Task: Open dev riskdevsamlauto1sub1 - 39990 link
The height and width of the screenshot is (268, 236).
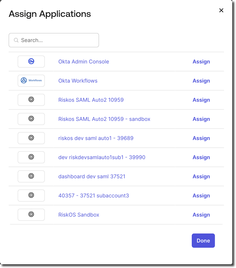Action: point(102,157)
